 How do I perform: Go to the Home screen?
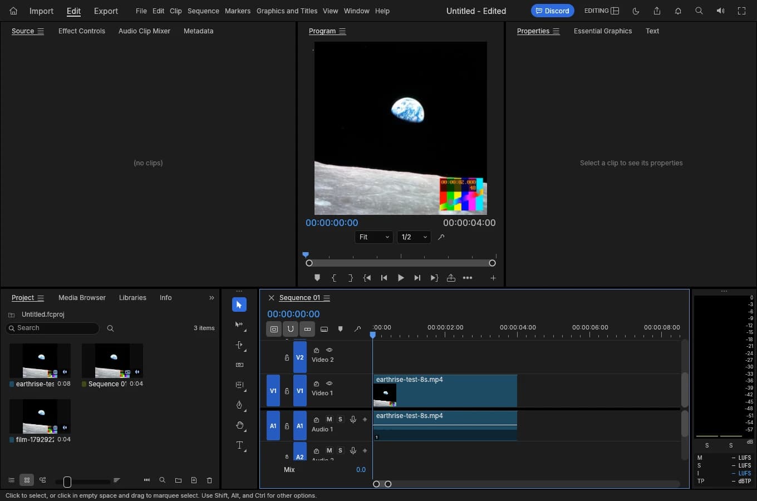[x=13, y=11]
